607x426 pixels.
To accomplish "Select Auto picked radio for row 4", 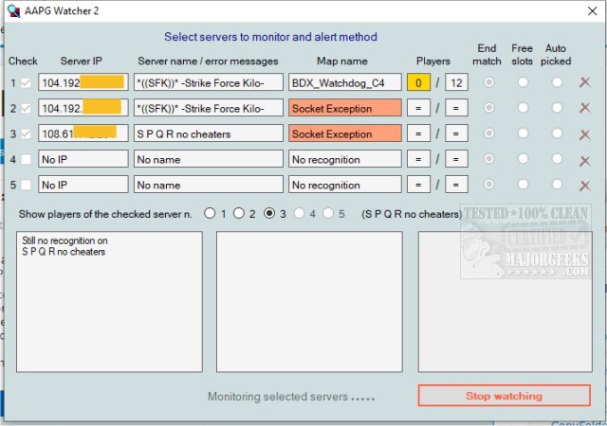I will point(557,158).
